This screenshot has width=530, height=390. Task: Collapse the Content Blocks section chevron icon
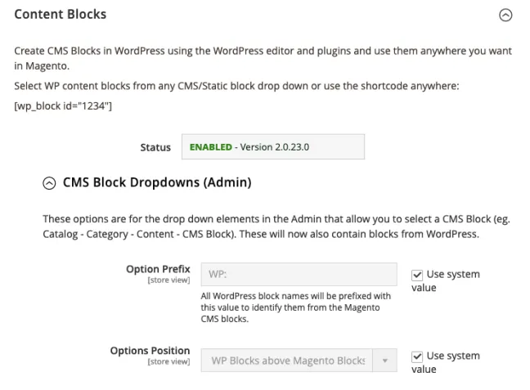coord(505,15)
